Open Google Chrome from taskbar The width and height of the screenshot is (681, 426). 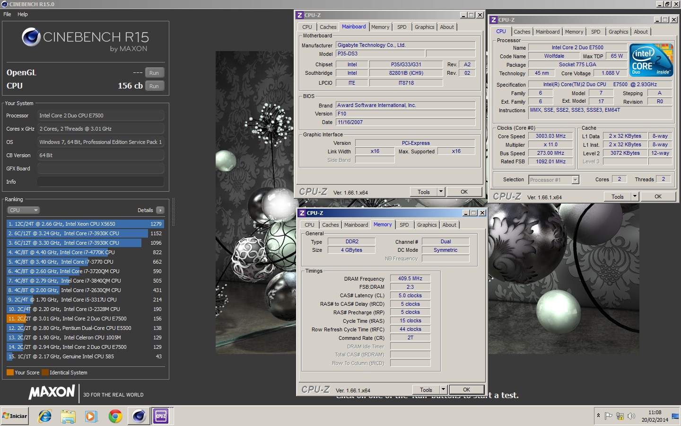coord(115,416)
